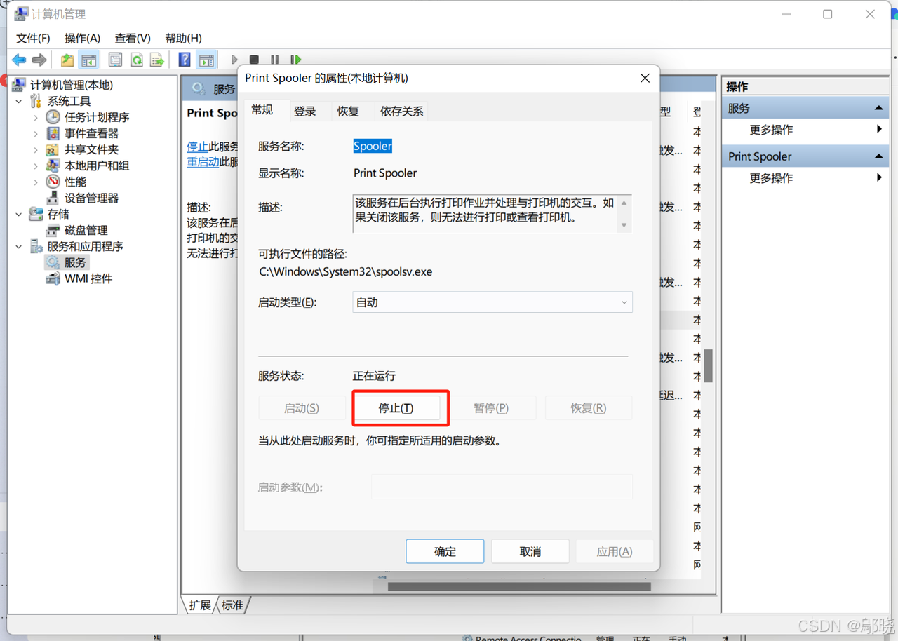Collapse the 存储 tree node
This screenshot has width=898, height=641.
pos(19,215)
